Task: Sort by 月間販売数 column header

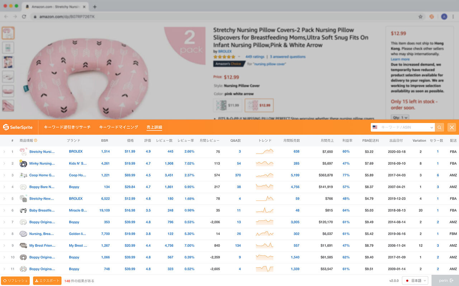Action: (292, 141)
